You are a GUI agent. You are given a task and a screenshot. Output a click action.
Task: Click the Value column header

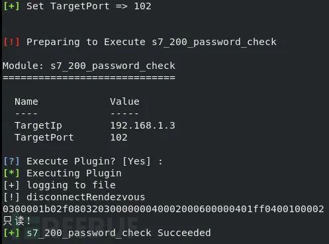click(x=124, y=101)
